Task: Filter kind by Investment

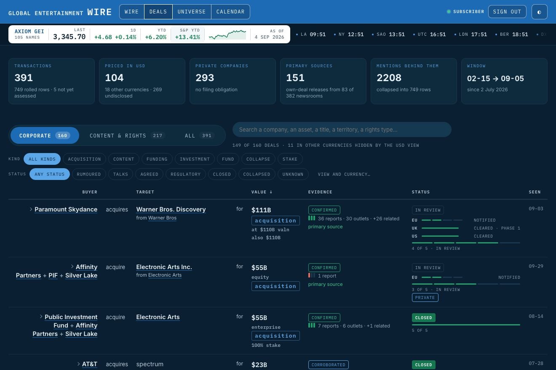Action: coord(195,159)
